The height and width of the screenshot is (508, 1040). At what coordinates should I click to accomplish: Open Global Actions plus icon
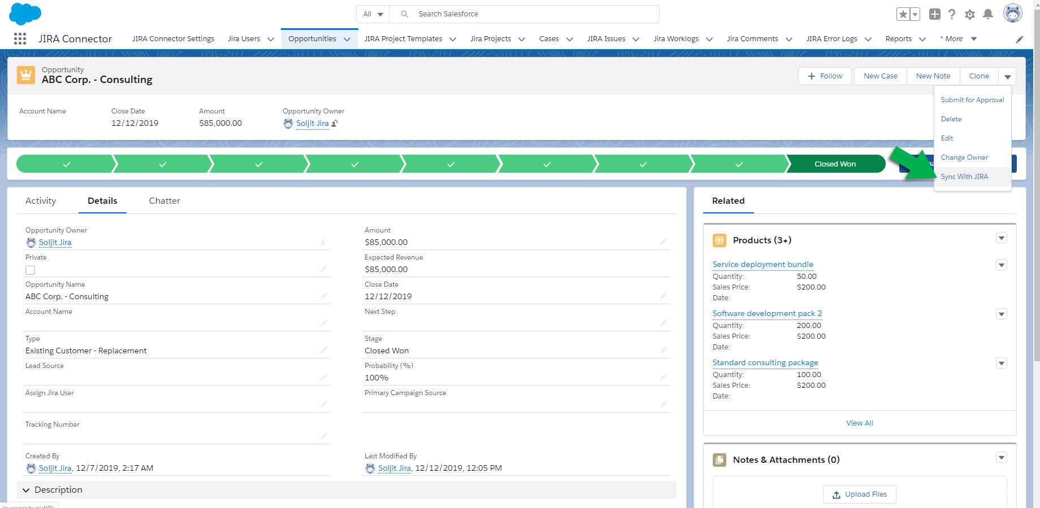(935, 14)
